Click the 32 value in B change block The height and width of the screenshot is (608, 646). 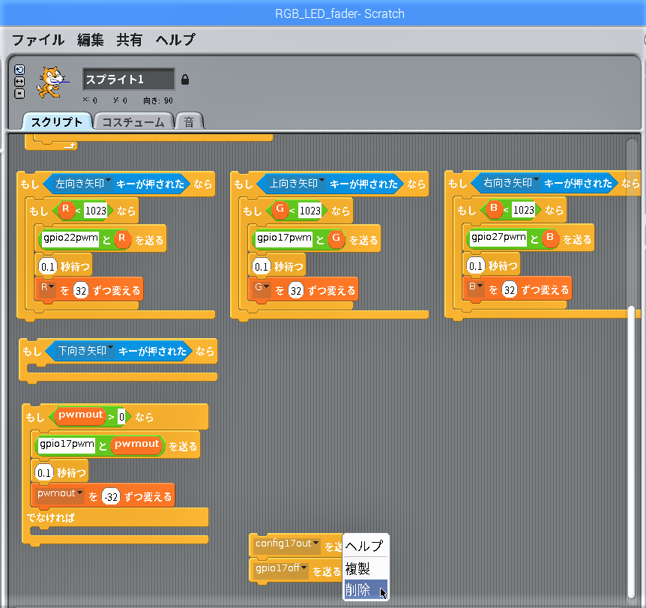pyautogui.click(x=510, y=290)
